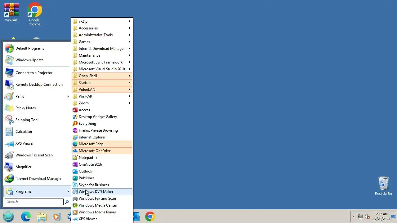The height and width of the screenshot is (223, 397).
Task: Launch Firefox Private Browsing
Action: click(102, 130)
